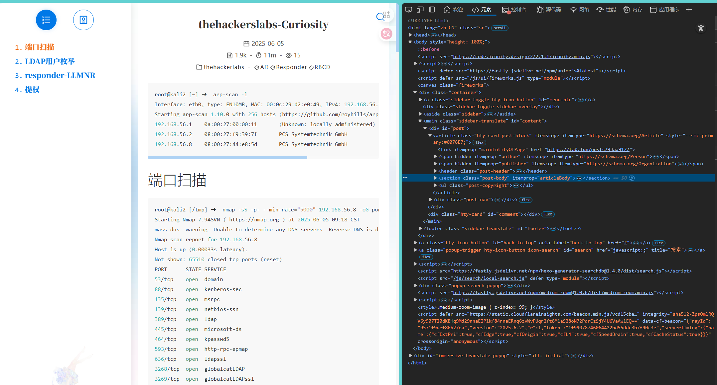Viewport: 717px width, 385px height.
Task: Expand the div popup search-popup node
Action: [x=415, y=285]
